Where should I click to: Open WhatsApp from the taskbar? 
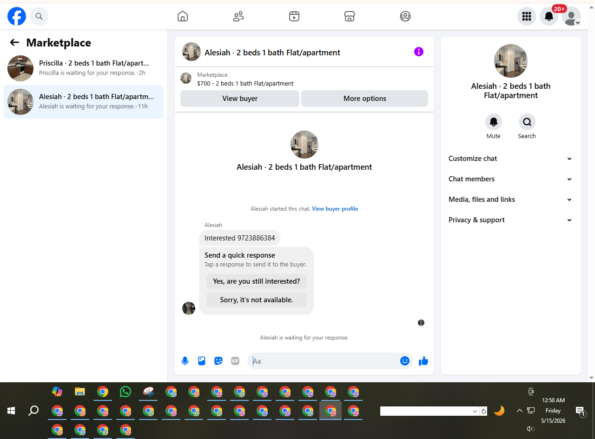pos(126,392)
